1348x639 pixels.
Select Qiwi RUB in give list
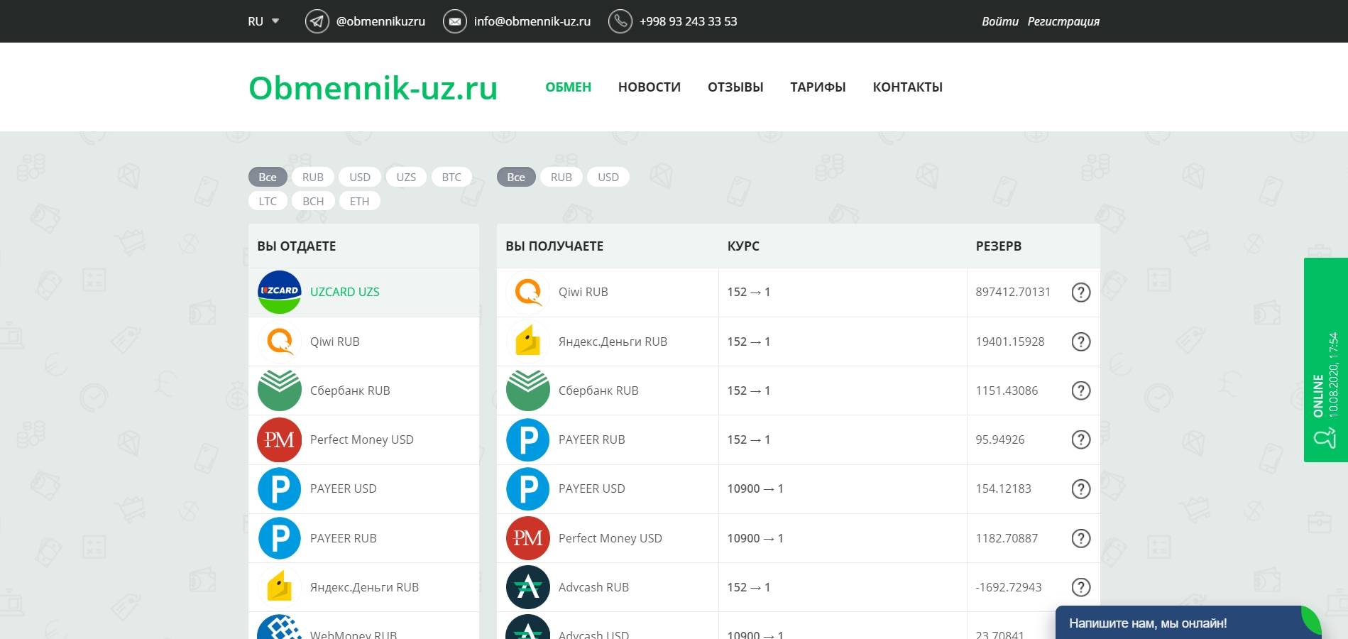point(363,342)
